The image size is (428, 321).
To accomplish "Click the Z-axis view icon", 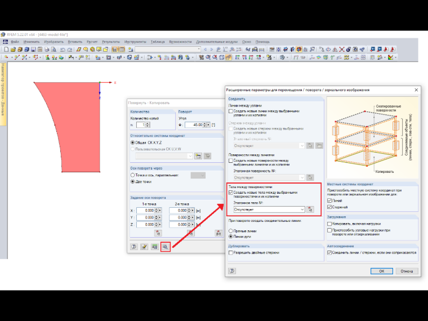I will (251, 57).
